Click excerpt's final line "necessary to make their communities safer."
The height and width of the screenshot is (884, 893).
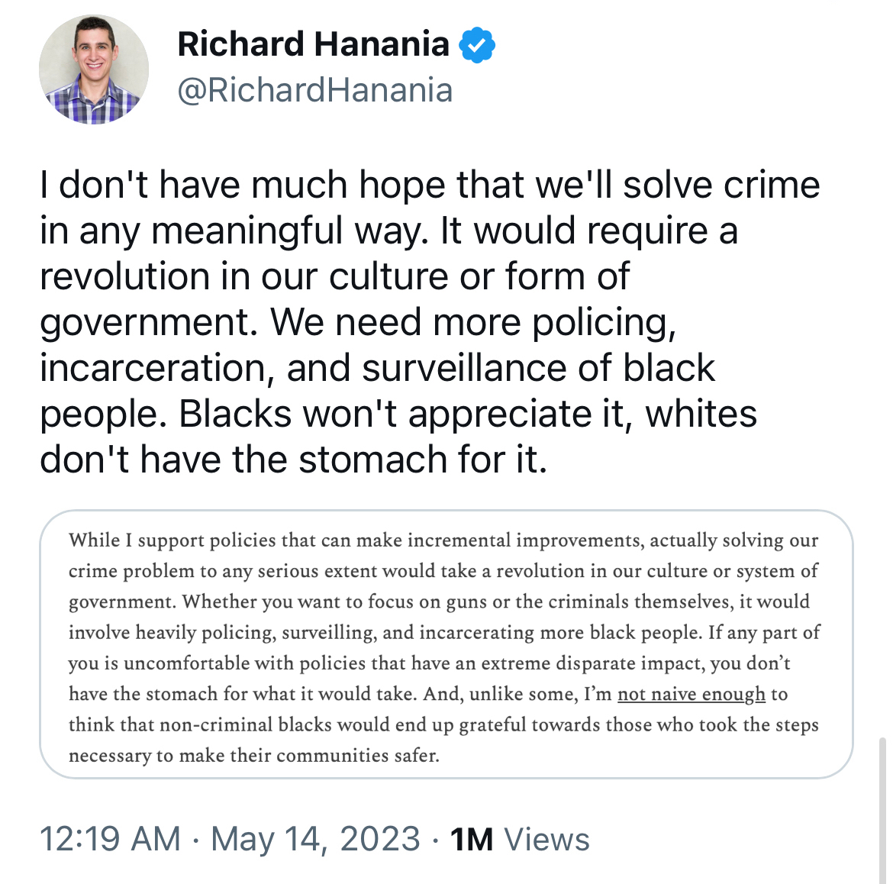point(253,756)
